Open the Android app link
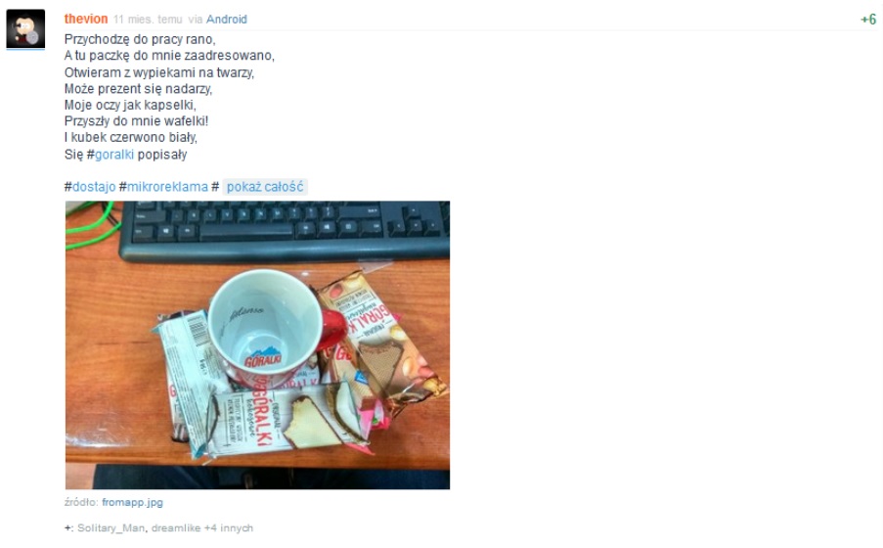 tap(227, 20)
